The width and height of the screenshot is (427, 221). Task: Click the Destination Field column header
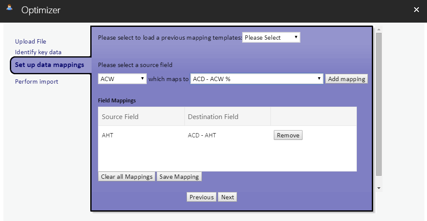pos(213,116)
